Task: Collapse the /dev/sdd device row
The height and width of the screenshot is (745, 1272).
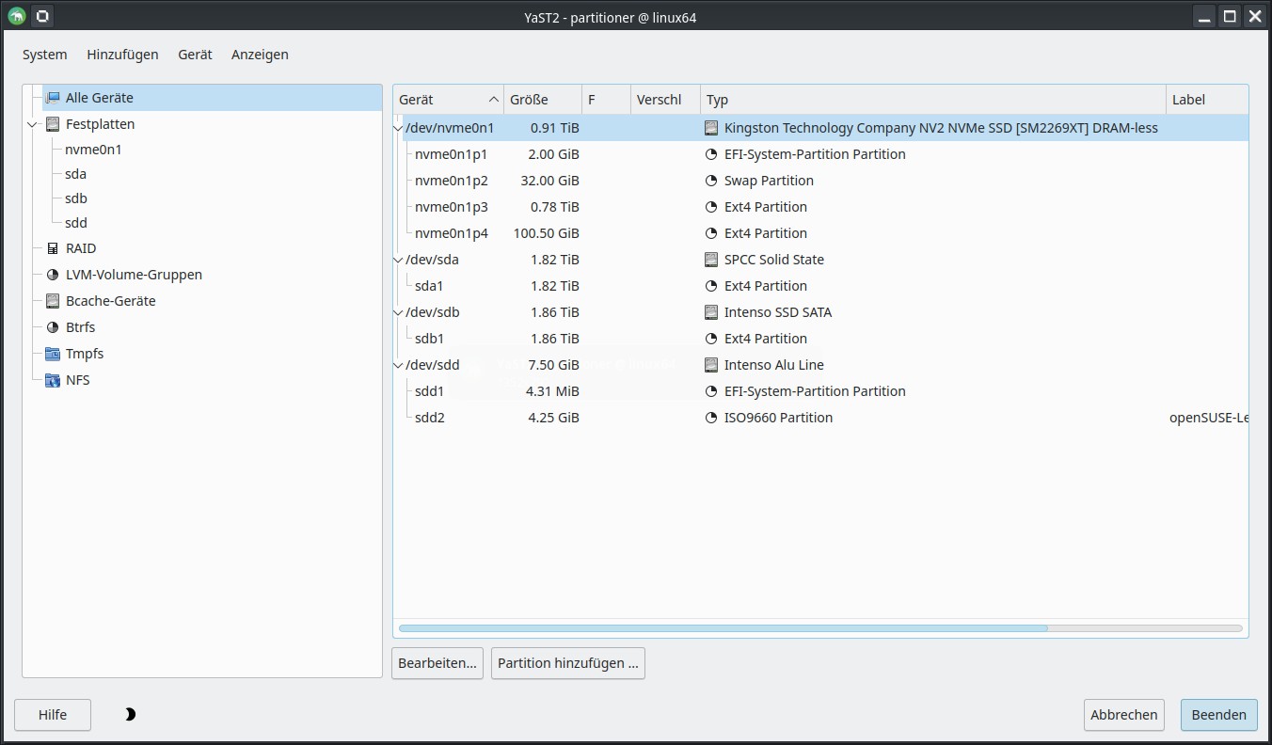Action: pos(399,365)
